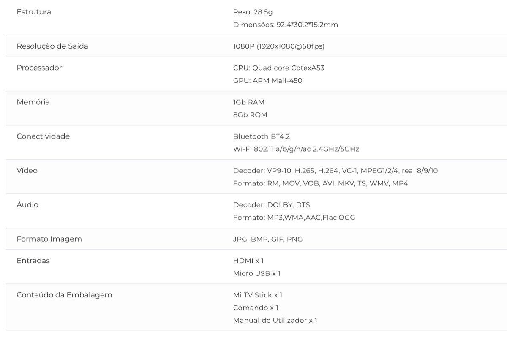Image resolution: width=507 pixels, height=346 pixels.
Task: Click the Dimensões 92.4*30.2*15.2mm value
Action: [x=285, y=25]
